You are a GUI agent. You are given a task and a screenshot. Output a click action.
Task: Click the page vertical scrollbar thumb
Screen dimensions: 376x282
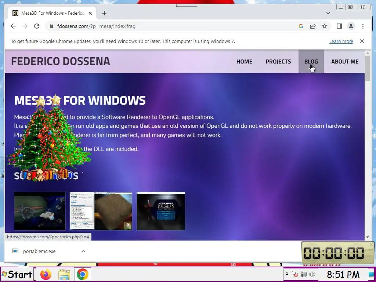point(368,68)
